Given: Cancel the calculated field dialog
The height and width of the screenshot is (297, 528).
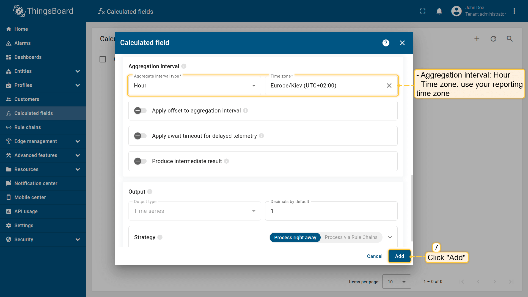Looking at the screenshot, I should pos(375,256).
